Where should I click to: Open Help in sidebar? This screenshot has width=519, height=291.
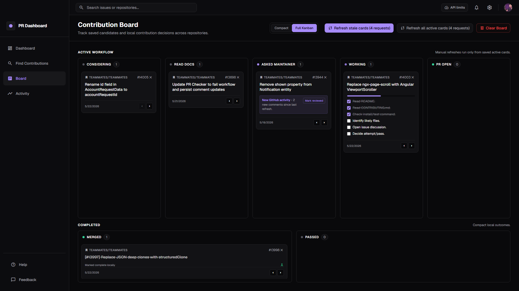34,265
